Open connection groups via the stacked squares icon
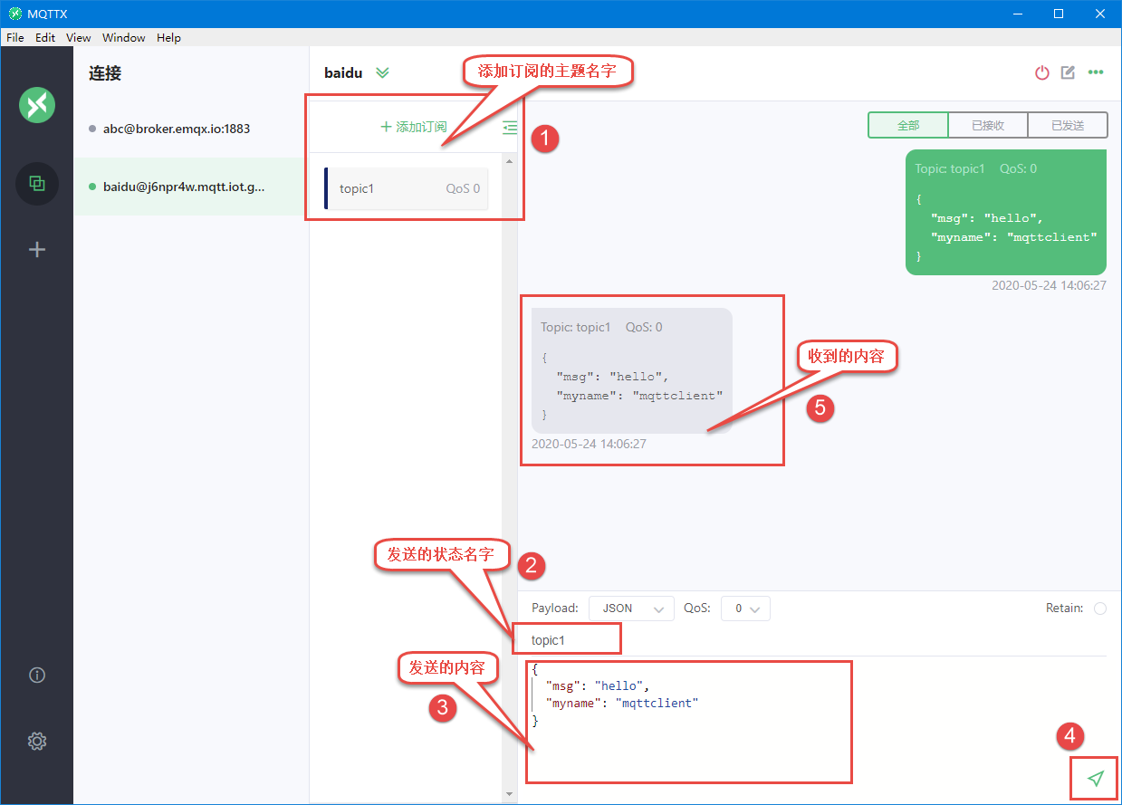 tap(36, 183)
